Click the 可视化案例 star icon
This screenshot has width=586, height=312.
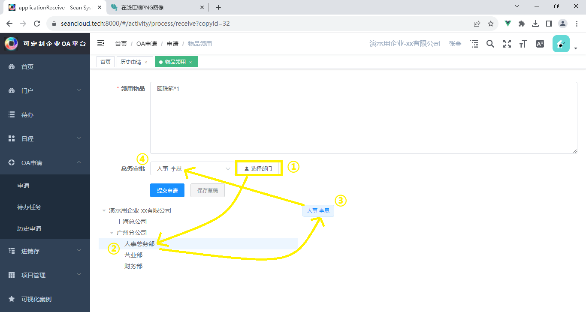[x=12, y=299]
